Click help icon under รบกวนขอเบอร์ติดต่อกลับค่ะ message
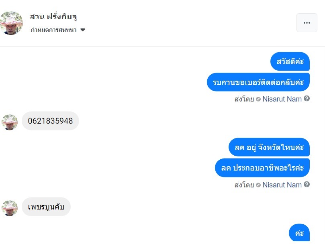The image size is (325, 244). [x=307, y=98]
